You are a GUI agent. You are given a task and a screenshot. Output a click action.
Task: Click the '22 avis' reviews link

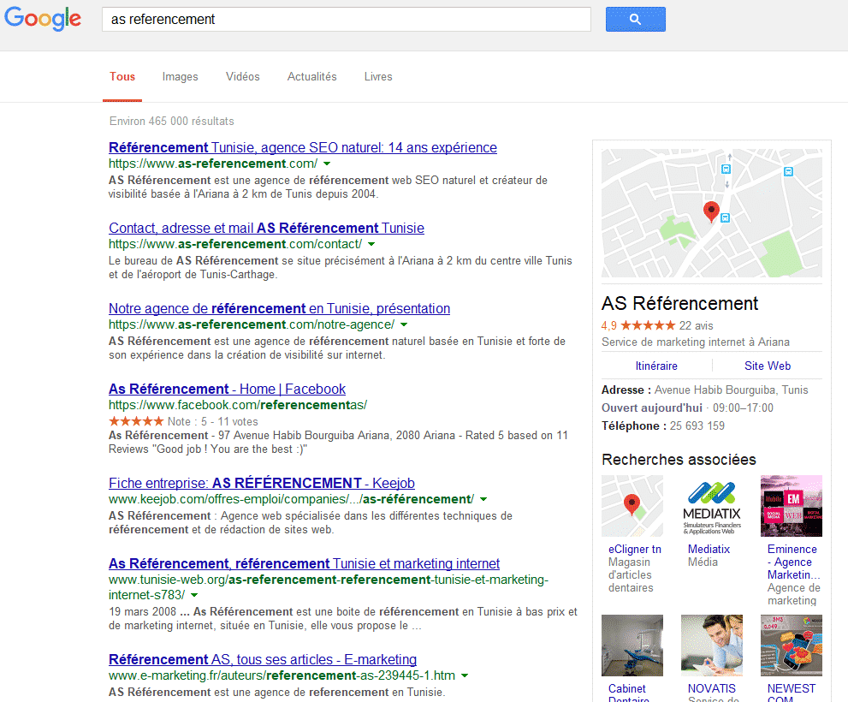(696, 325)
